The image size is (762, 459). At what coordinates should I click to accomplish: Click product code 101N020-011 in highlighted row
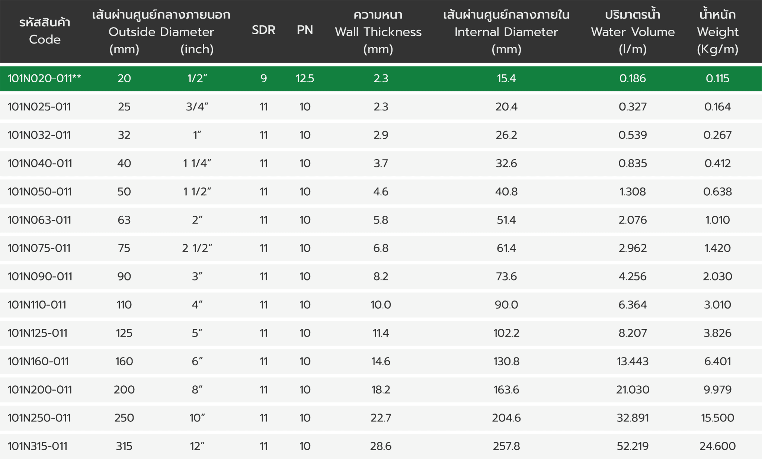(x=44, y=78)
